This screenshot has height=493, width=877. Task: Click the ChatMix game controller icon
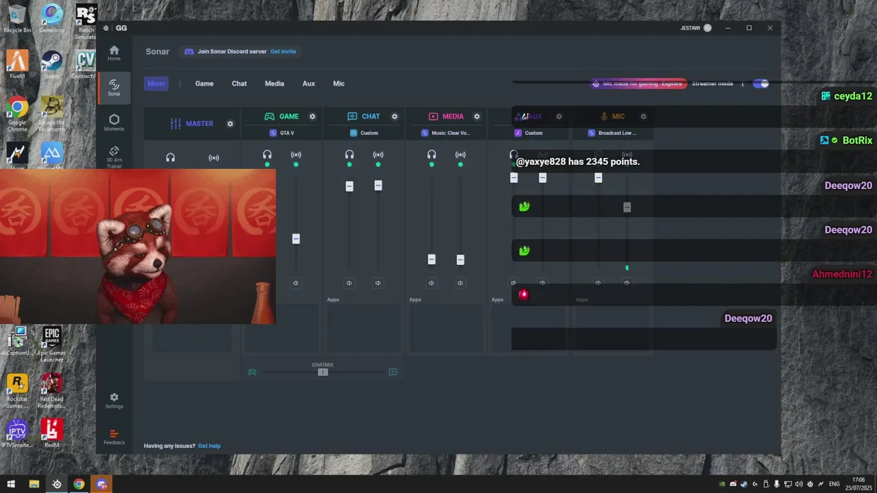tap(252, 372)
